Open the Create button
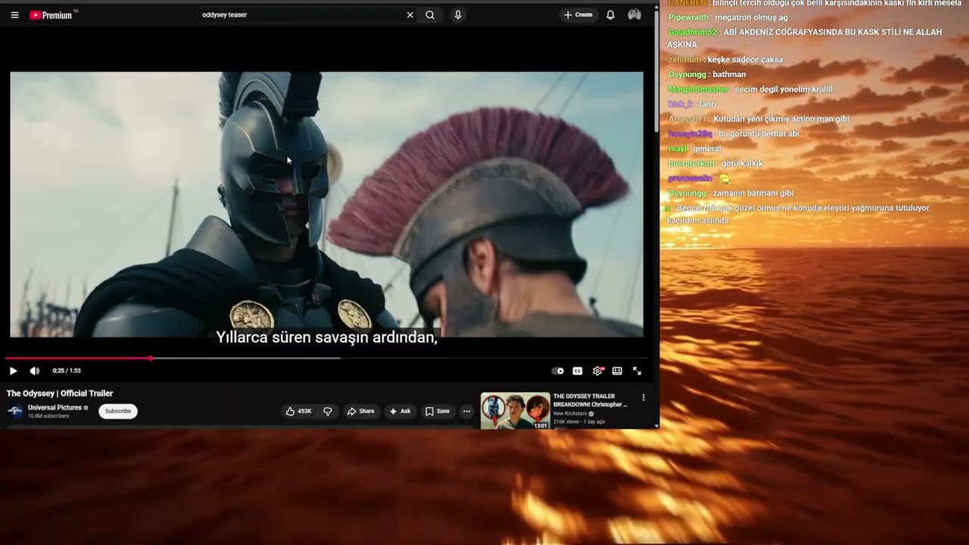969x545 pixels. [578, 15]
